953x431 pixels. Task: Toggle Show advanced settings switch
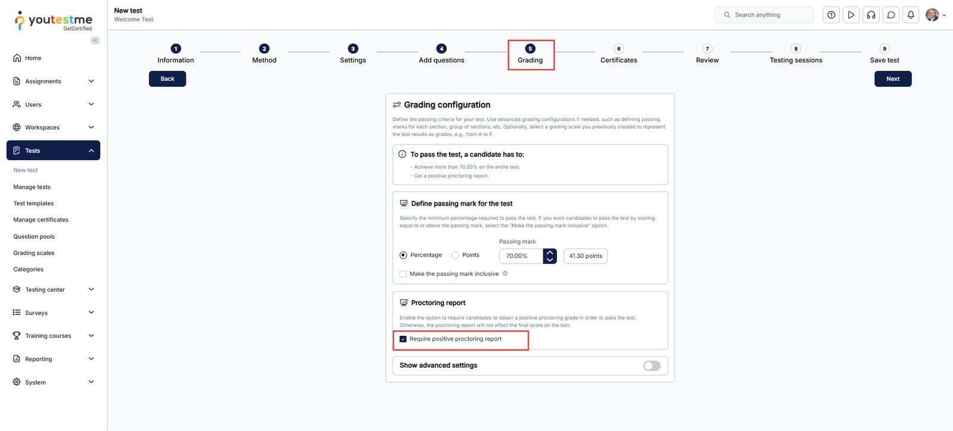[652, 366]
